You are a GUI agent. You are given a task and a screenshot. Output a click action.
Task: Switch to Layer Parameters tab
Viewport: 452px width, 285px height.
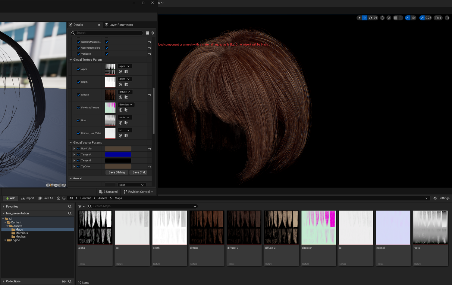click(119, 25)
